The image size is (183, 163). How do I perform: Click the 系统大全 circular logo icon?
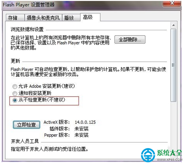pyautogui.click(x=148, y=155)
